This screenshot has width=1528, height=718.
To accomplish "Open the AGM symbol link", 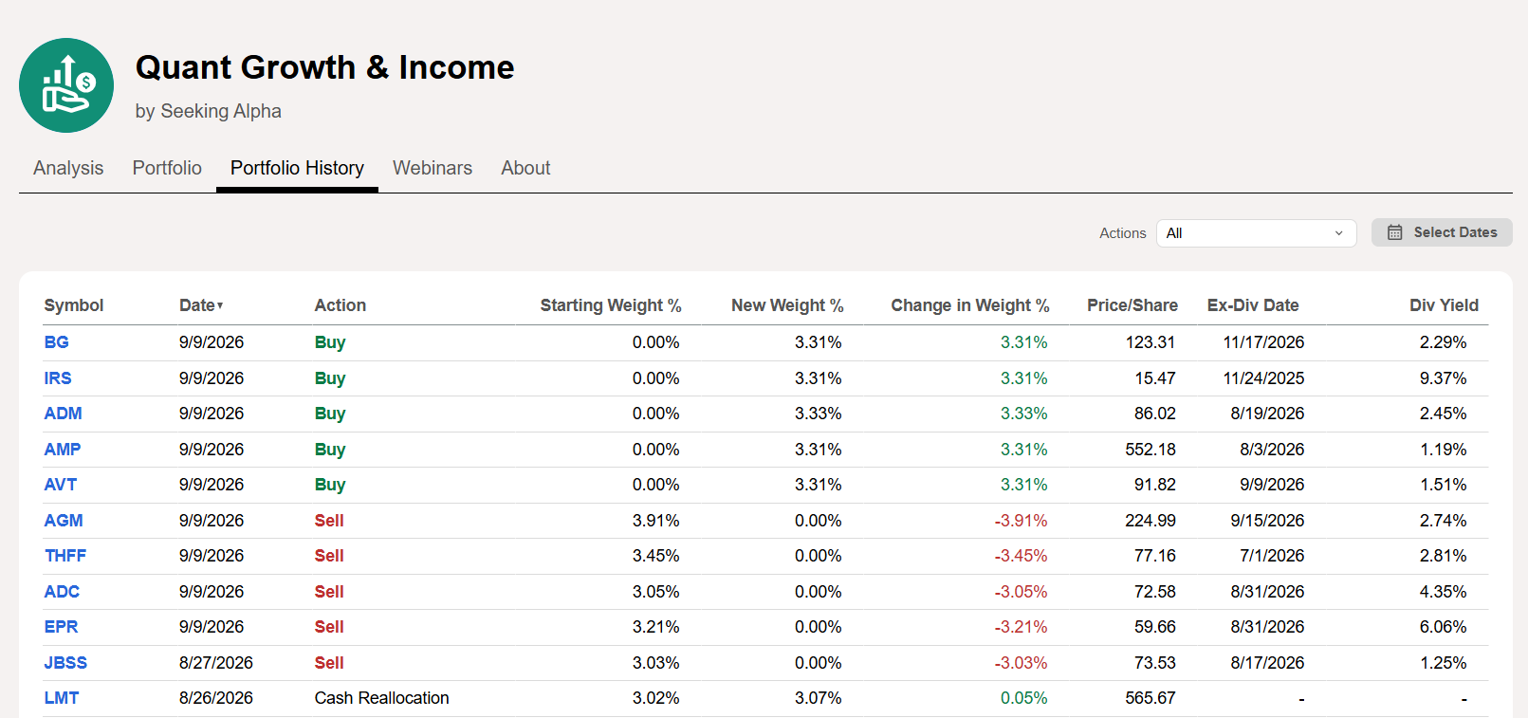I will [64, 521].
